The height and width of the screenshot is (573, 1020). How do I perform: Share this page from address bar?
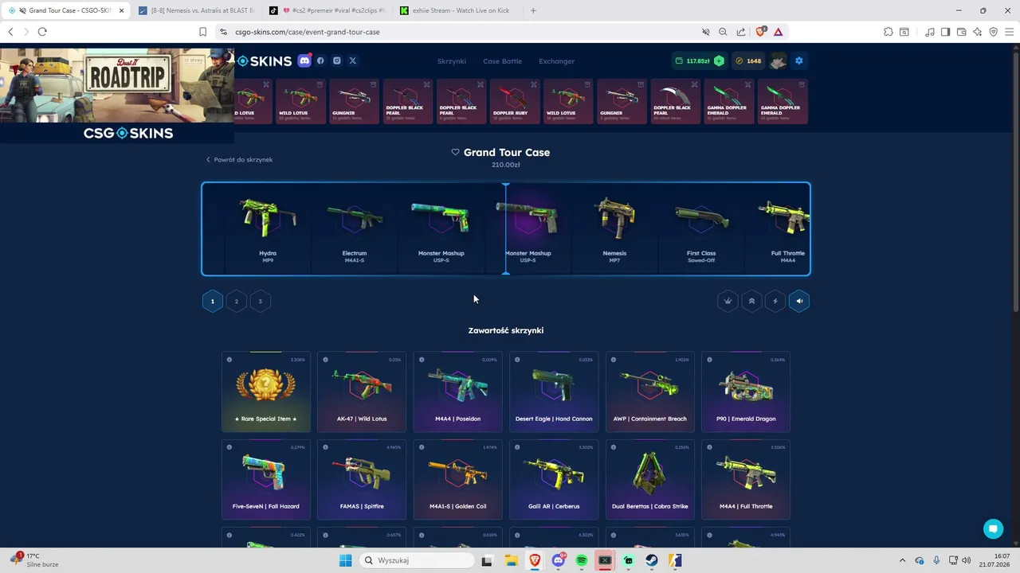[741, 32]
